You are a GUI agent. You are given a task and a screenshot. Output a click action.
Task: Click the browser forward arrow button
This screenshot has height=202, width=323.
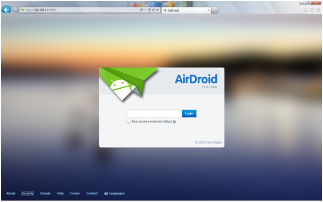(x=15, y=10)
